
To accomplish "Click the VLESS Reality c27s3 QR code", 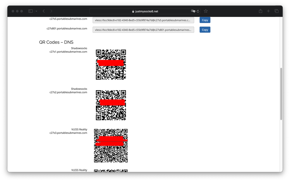I will (111, 146).
